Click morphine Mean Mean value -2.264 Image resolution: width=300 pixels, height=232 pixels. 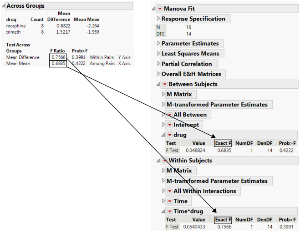click(93, 26)
